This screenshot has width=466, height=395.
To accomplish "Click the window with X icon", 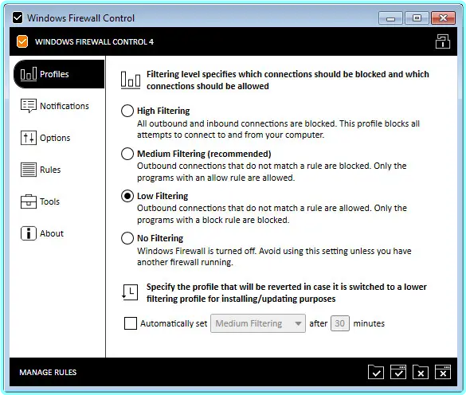I will [443, 372].
